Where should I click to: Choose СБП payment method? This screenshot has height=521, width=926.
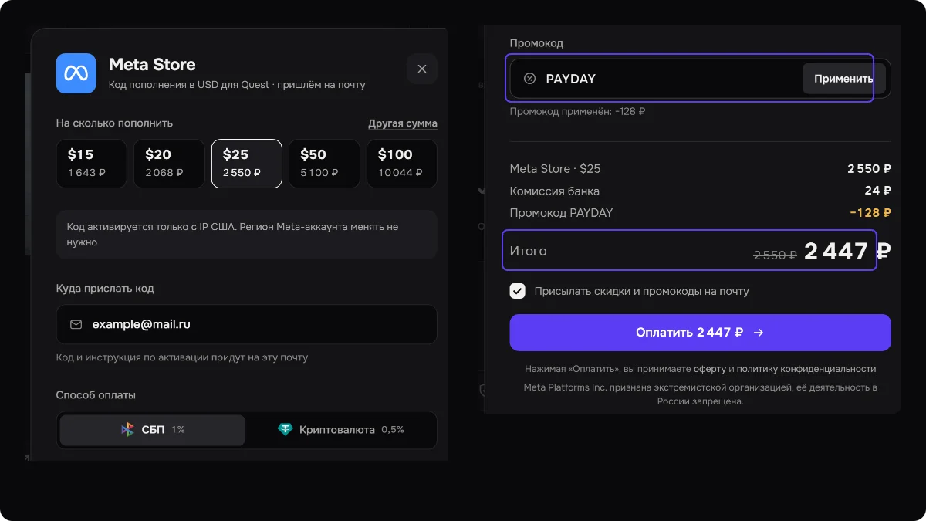pos(153,430)
